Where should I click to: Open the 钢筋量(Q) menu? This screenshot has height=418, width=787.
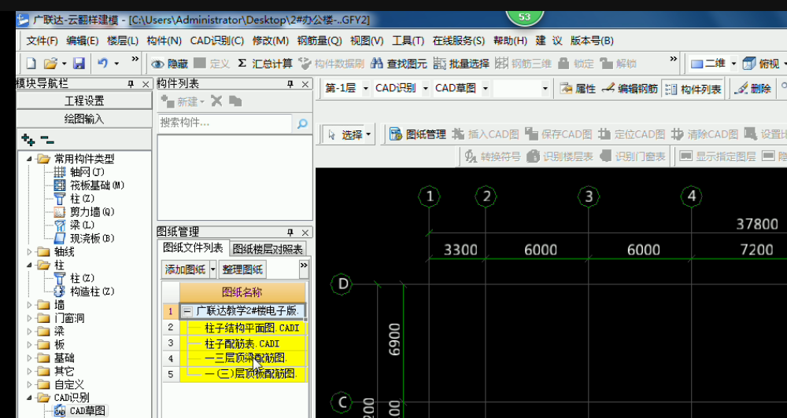(x=320, y=41)
